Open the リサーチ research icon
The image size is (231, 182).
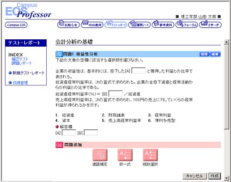210,24
